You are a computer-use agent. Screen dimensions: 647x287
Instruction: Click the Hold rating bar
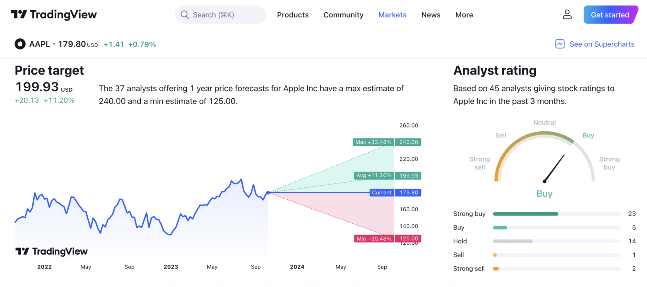click(x=556, y=241)
